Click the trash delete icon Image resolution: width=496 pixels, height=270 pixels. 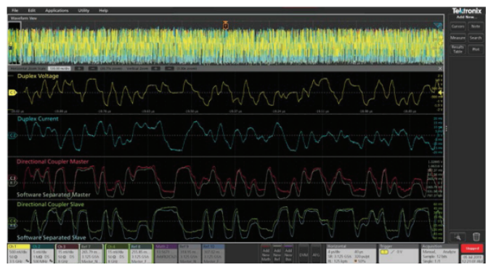(476, 237)
